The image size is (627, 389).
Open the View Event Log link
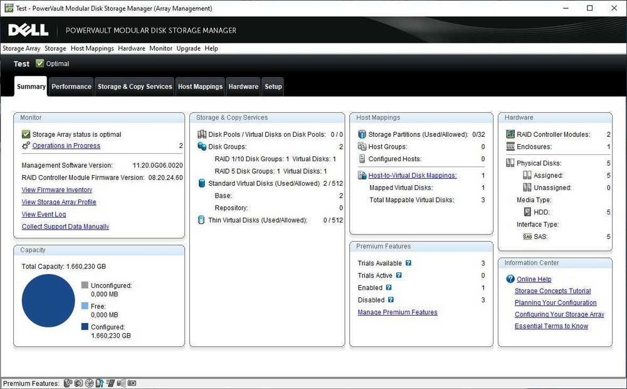[x=44, y=214]
